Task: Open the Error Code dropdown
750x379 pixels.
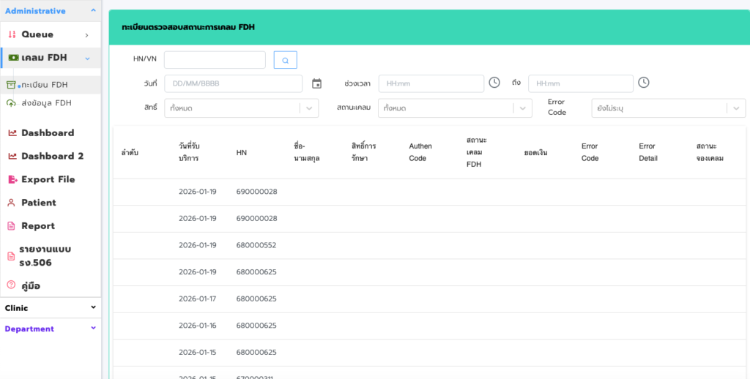Action: click(668, 108)
